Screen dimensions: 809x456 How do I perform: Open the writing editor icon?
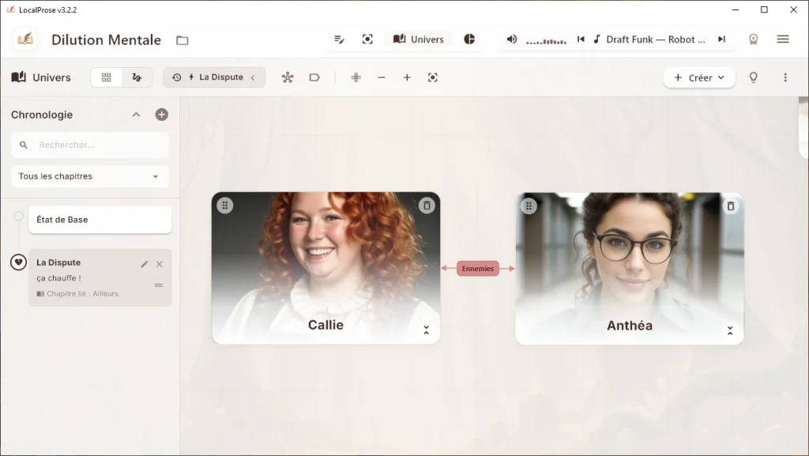339,40
